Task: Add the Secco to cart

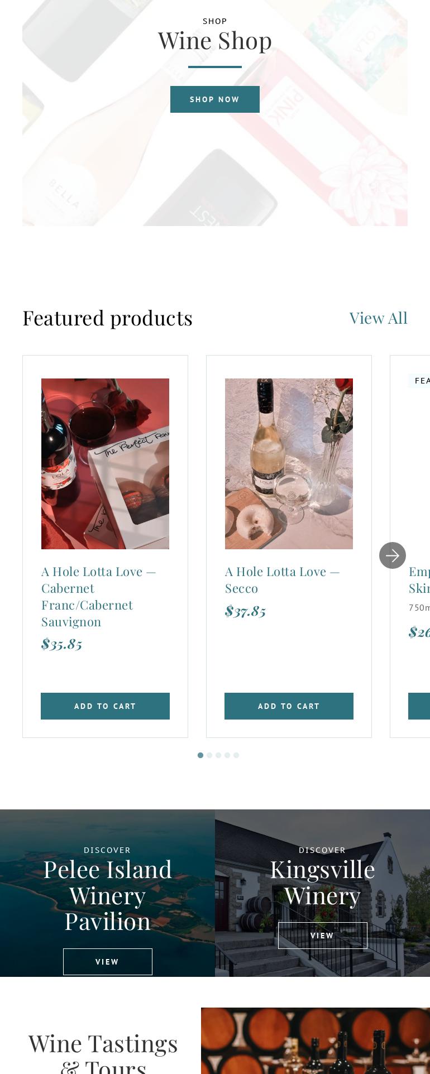Action: tap(289, 706)
